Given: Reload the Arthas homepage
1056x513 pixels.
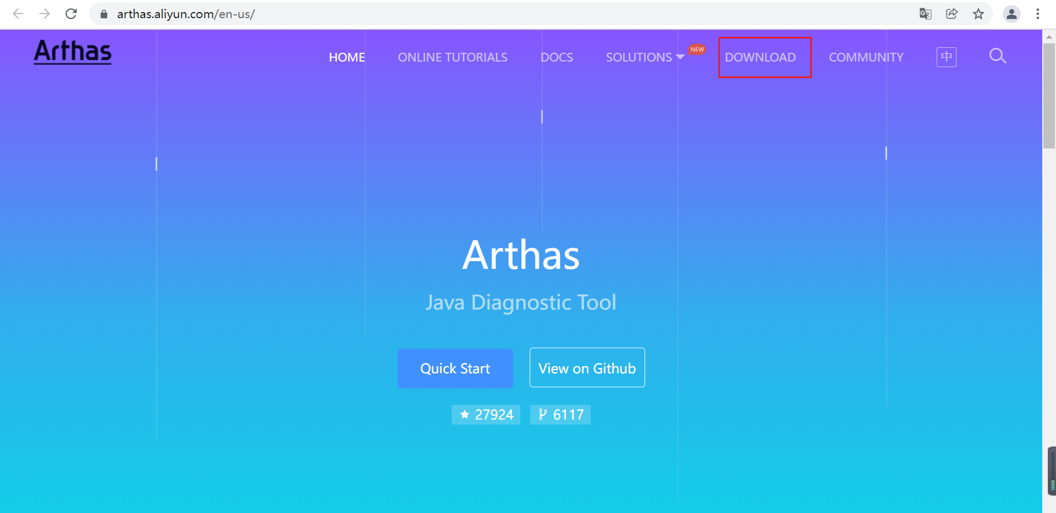Looking at the screenshot, I should click(x=71, y=14).
